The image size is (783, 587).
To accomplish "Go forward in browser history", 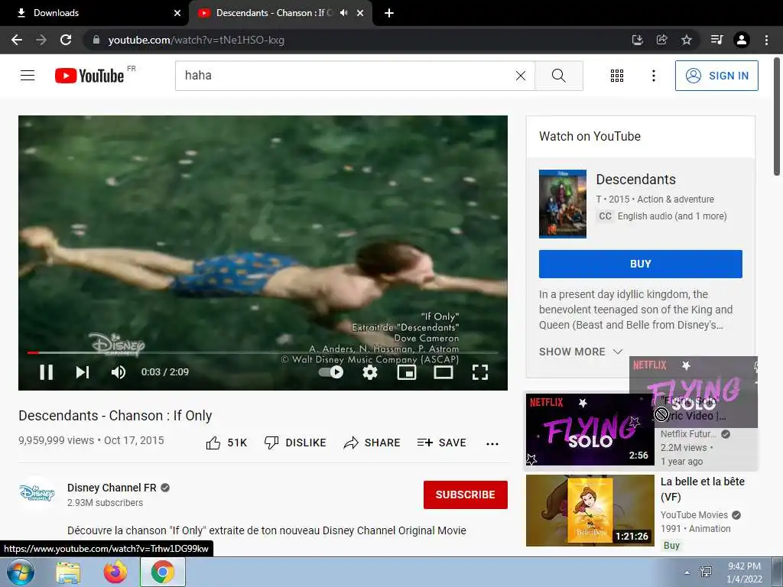I will (x=41, y=40).
